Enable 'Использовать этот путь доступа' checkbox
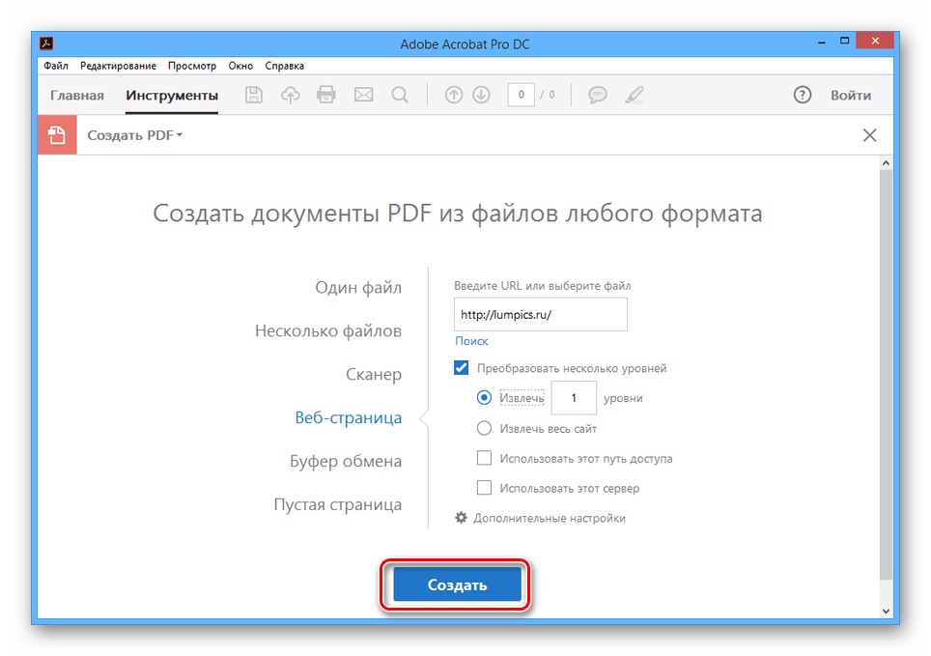Screen dimensions: 931x656 tap(485, 458)
